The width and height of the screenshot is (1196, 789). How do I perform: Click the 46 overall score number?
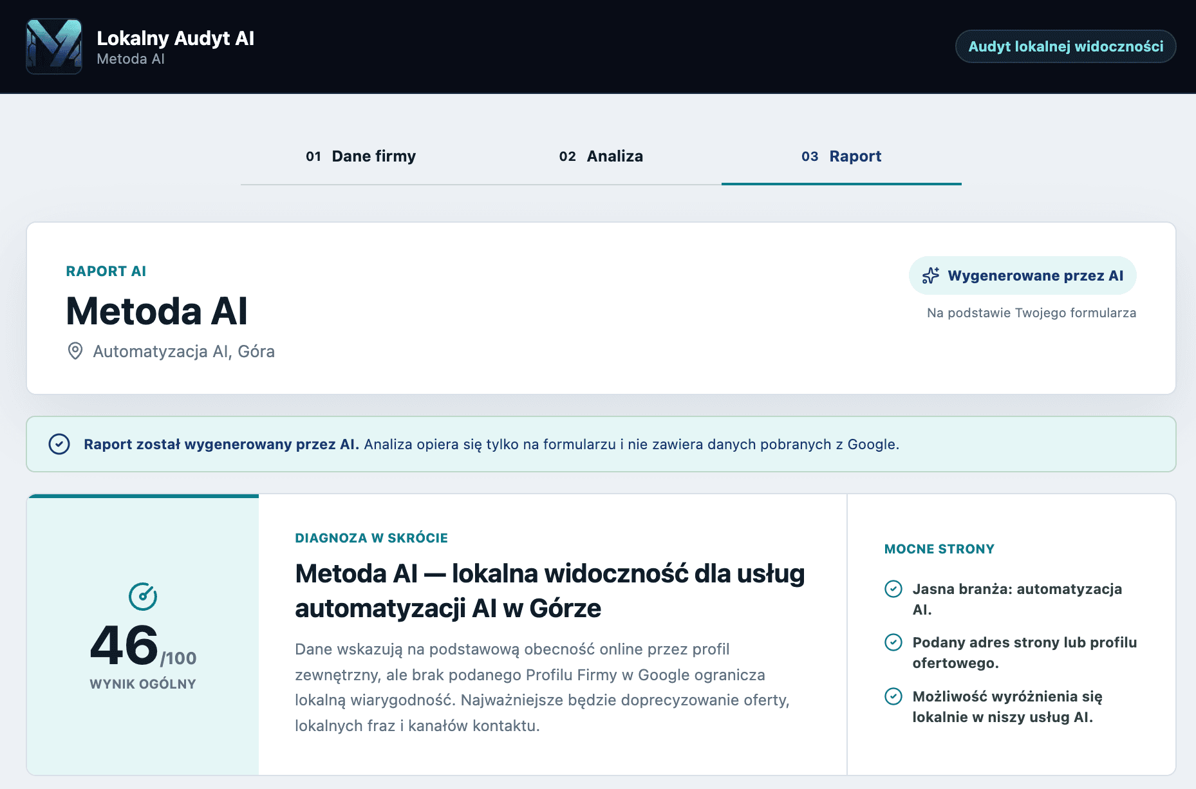(x=124, y=645)
